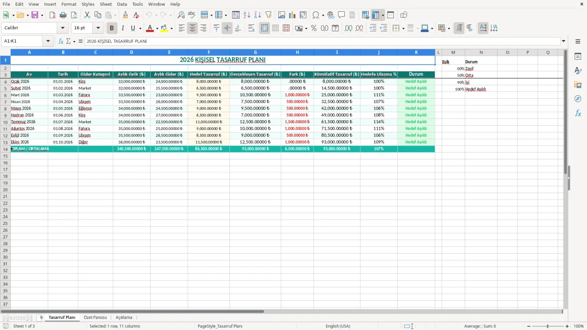Toggle Align Left

181,28
